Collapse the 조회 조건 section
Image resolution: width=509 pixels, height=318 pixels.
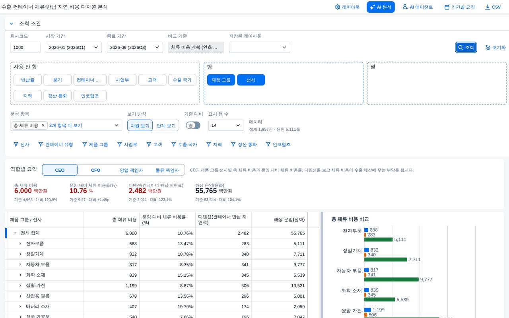point(12,23)
